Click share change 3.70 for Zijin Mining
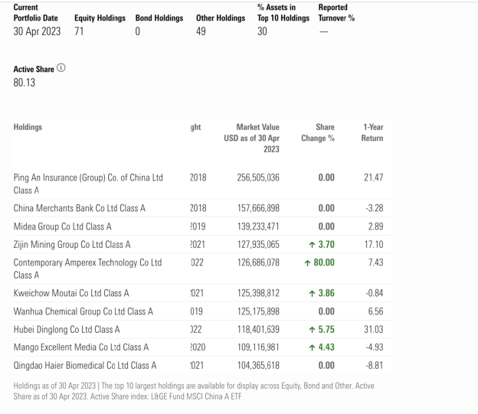The height and width of the screenshot is (414, 478). click(x=322, y=244)
